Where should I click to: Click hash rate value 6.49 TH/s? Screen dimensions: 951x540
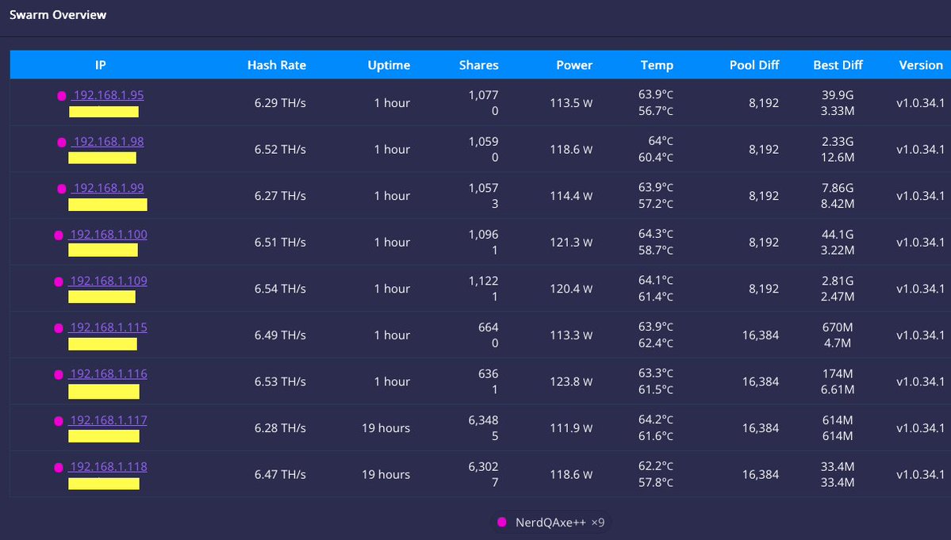coord(280,335)
